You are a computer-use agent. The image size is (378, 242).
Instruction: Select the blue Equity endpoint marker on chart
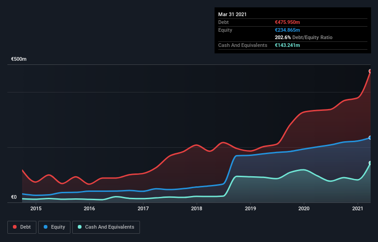[370, 138]
